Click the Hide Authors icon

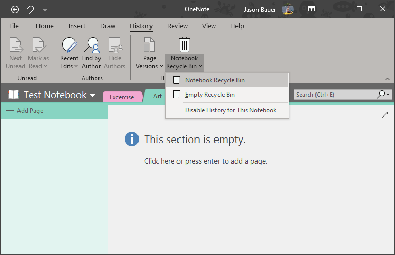pos(115,44)
